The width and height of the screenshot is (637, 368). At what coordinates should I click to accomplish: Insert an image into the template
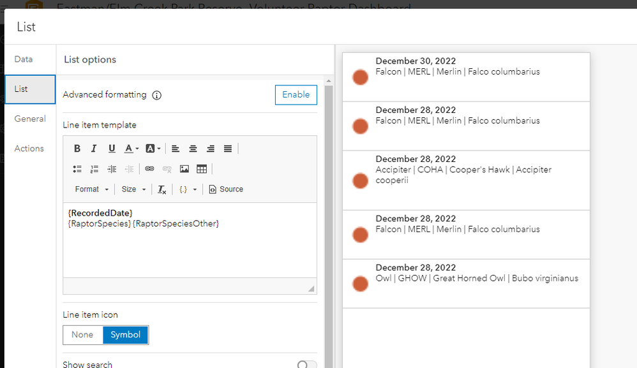[x=184, y=169]
